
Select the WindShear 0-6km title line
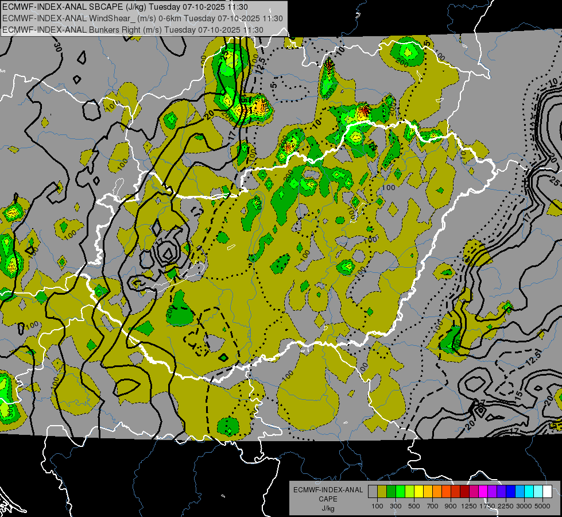(x=142, y=18)
